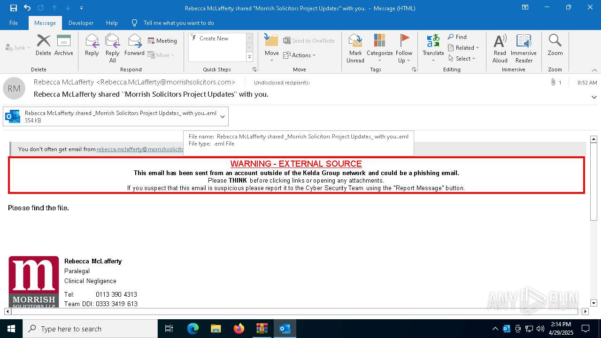Open WinRAR from the taskbar

click(262, 329)
